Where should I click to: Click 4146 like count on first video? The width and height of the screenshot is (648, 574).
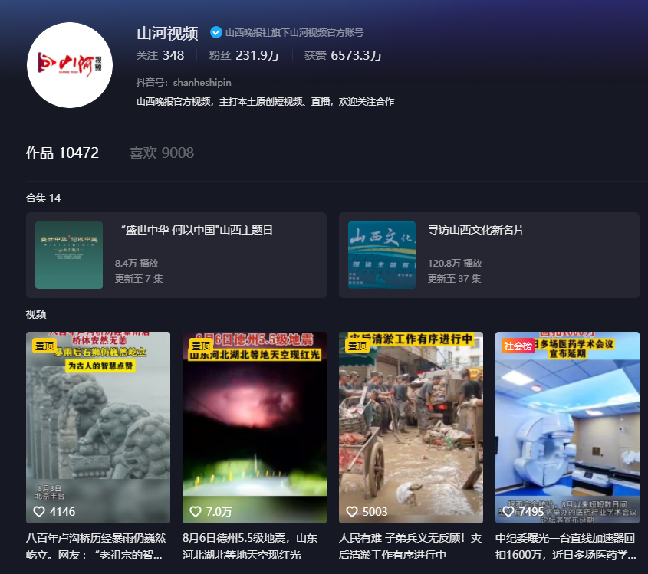tap(62, 512)
